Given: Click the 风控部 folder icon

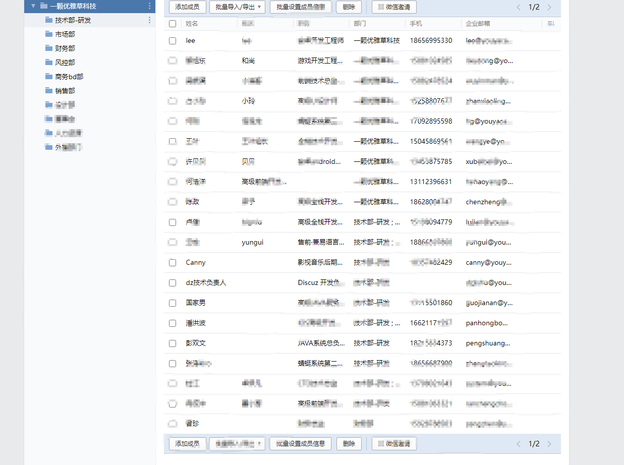Looking at the screenshot, I should (49, 63).
